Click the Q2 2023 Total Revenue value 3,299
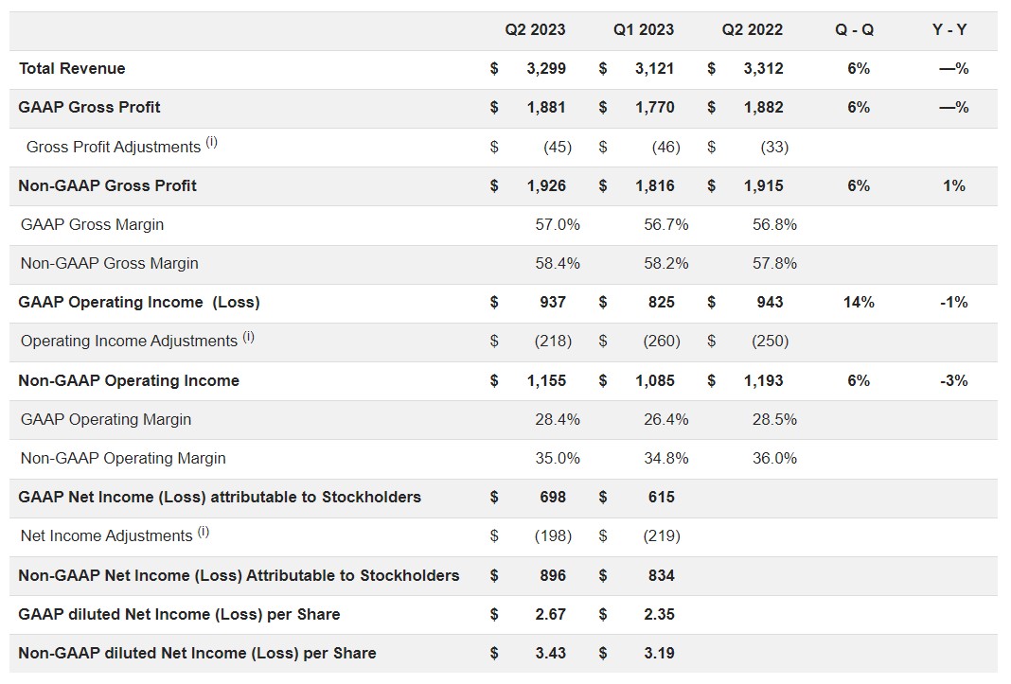The height and width of the screenshot is (684, 1011). (x=546, y=68)
